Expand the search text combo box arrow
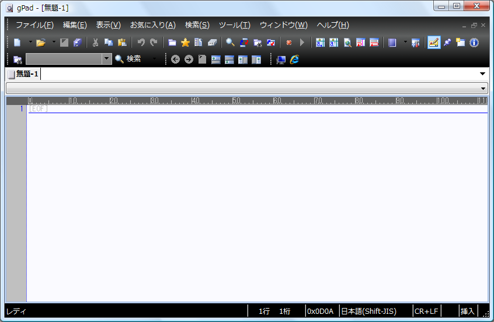Viewport: 494px width, 322px height. point(106,59)
